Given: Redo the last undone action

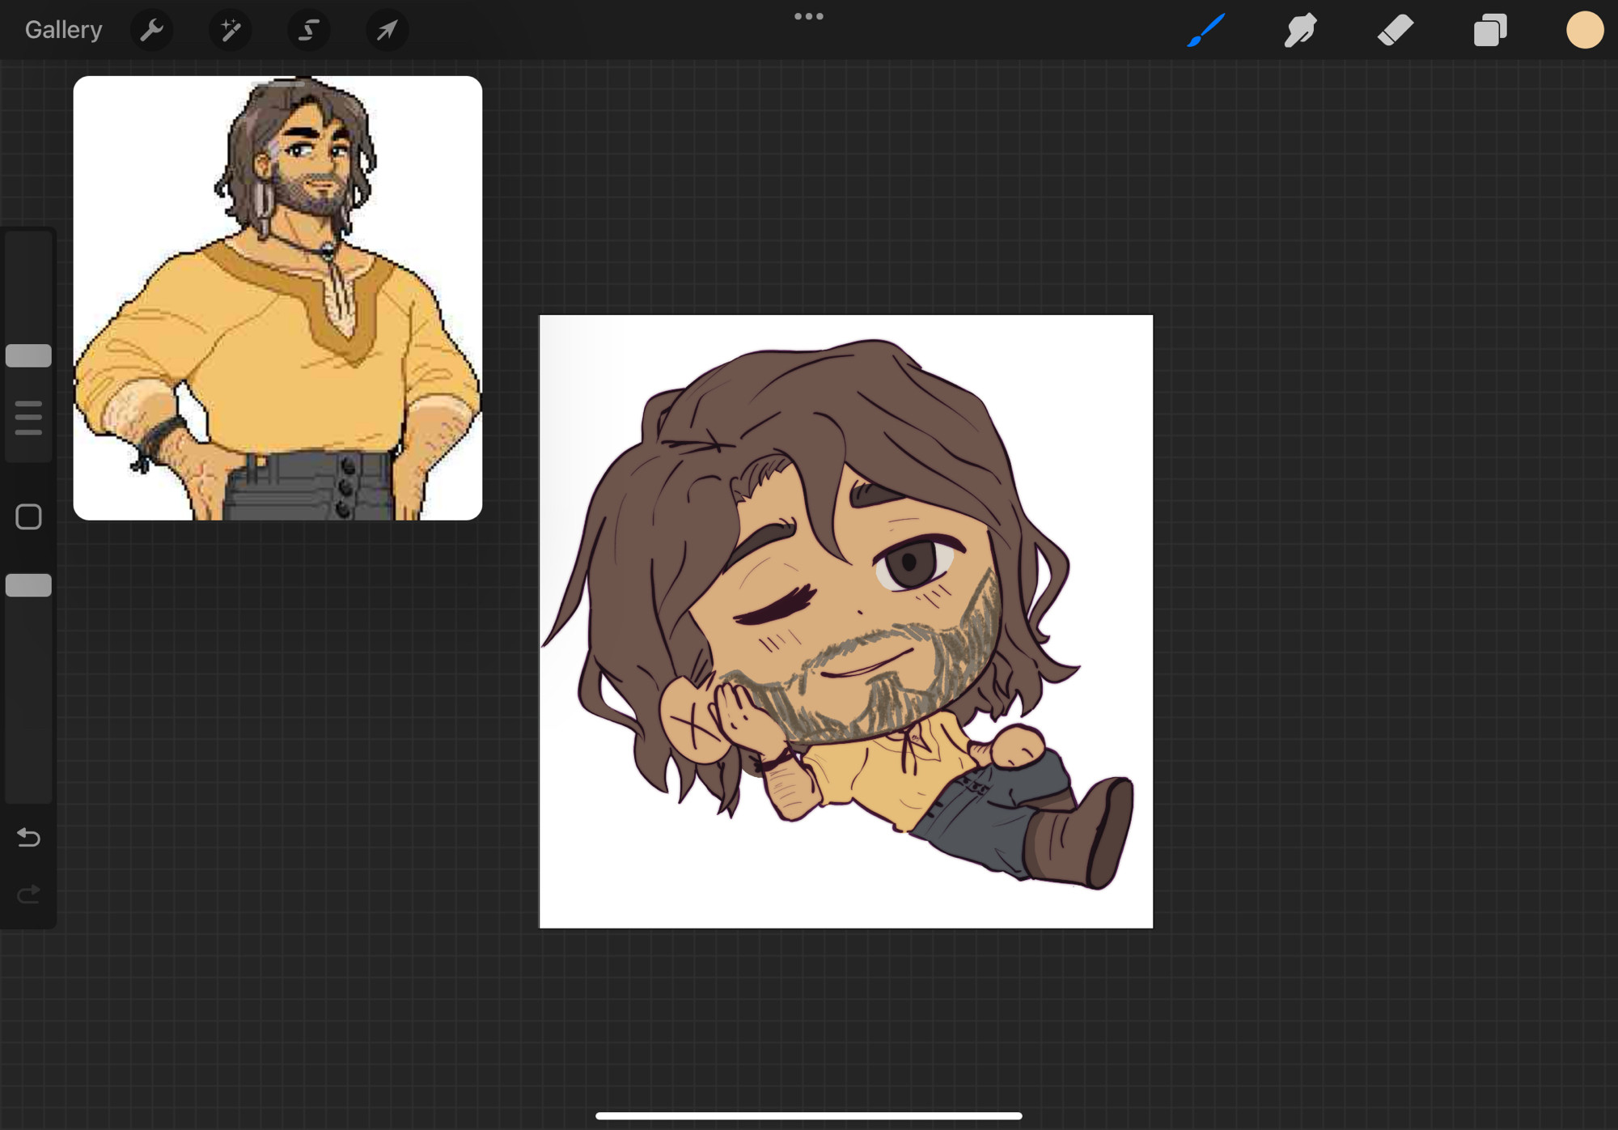Looking at the screenshot, I should pos(28,894).
